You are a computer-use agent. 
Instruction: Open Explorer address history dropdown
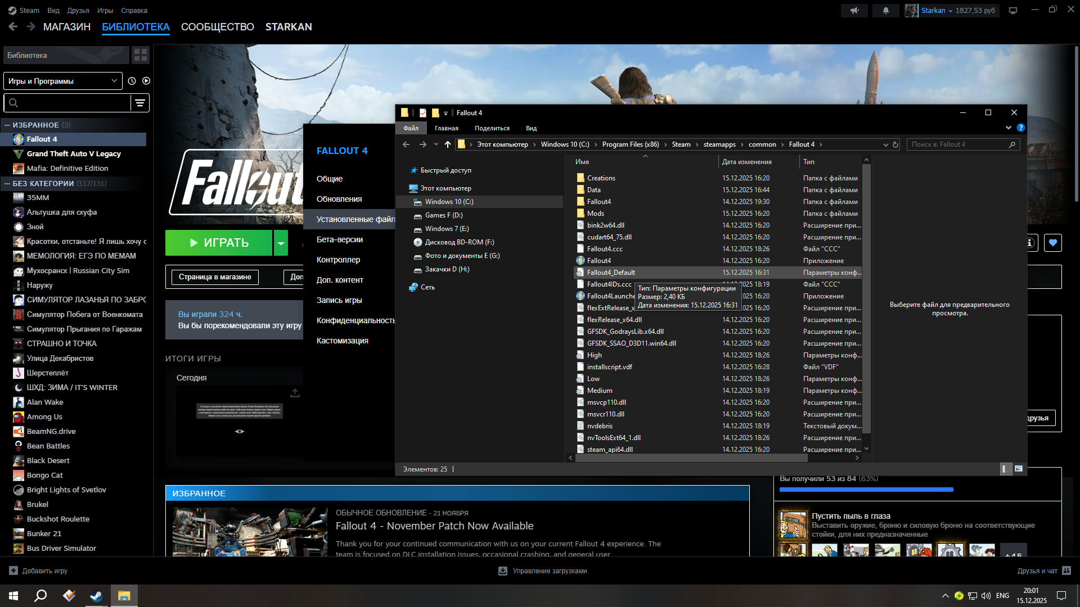[x=886, y=144]
